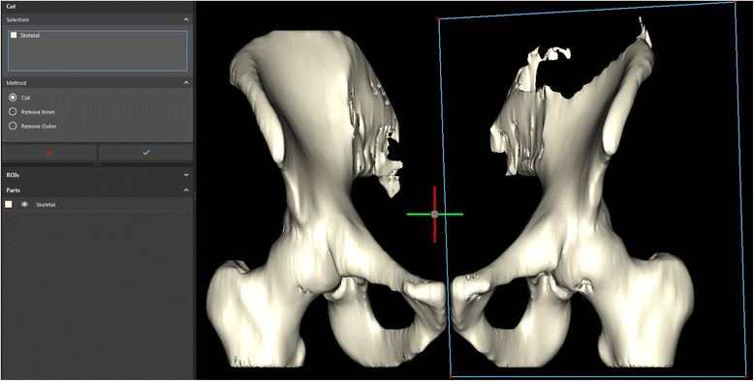Select the Cut method radio button

(13, 98)
